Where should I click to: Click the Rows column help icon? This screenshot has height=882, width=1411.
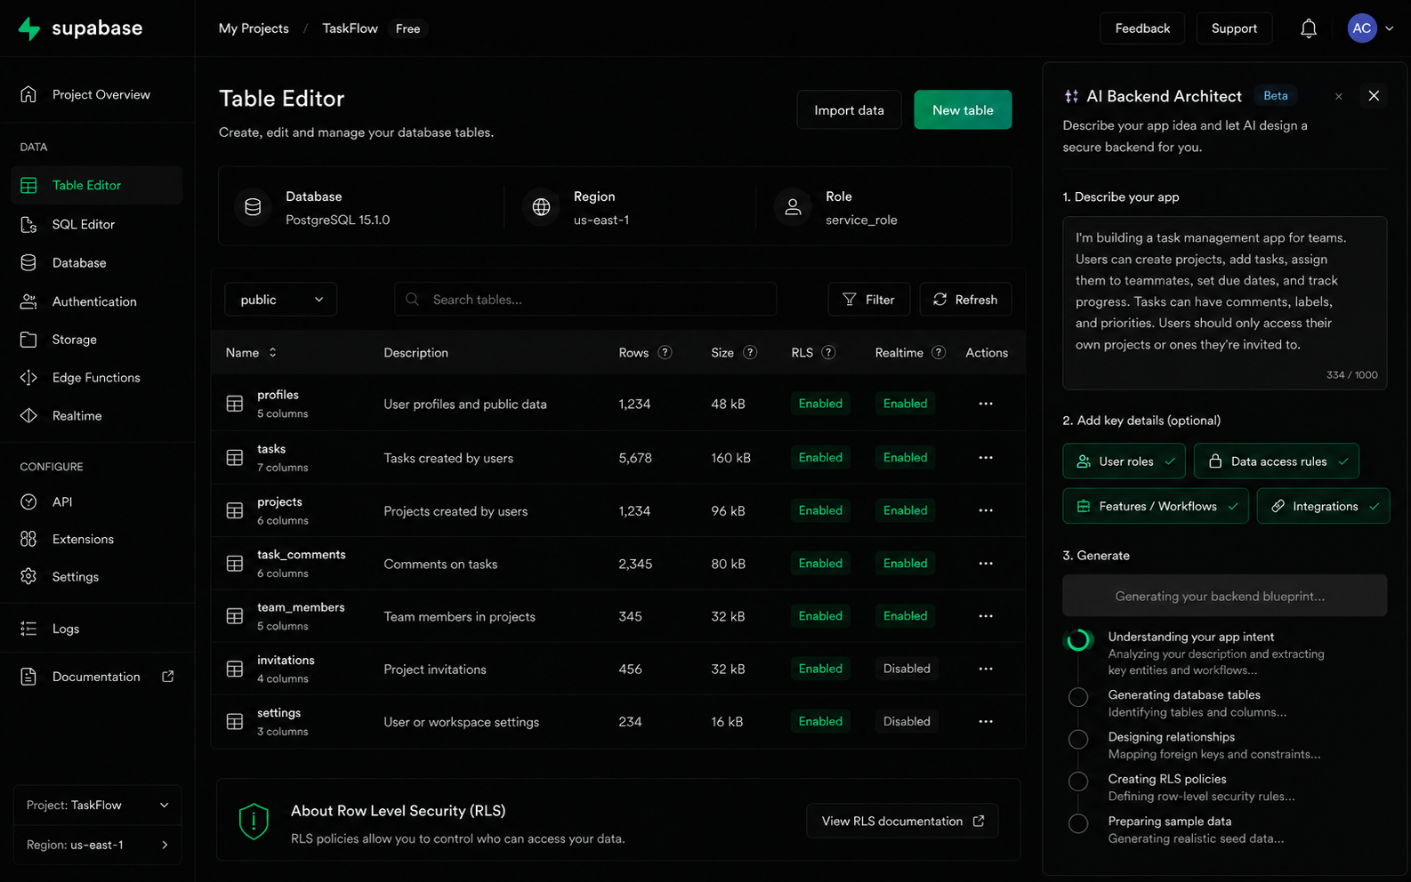pyautogui.click(x=665, y=353)
